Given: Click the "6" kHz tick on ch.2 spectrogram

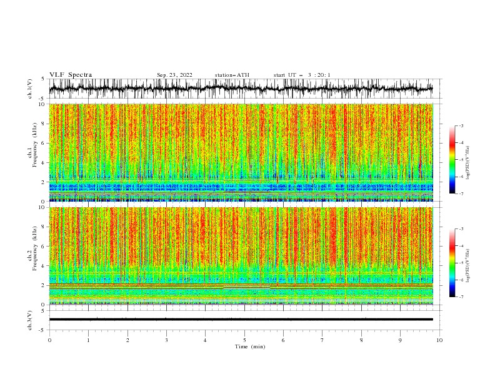Looking at the screenshot, I should click(x=44, y=246).
